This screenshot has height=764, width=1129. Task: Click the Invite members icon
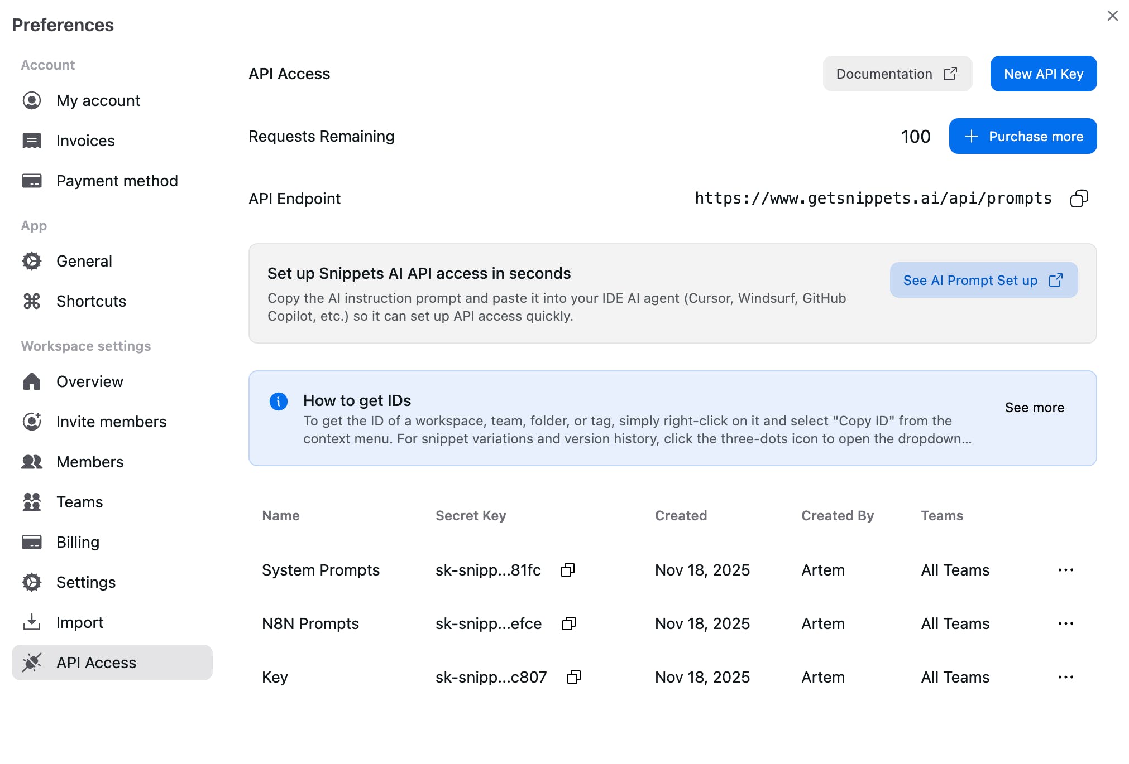pos(32,422)
